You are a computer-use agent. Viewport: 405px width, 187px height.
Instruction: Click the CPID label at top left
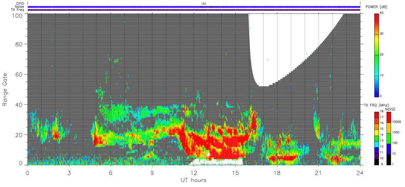(20, 4)
